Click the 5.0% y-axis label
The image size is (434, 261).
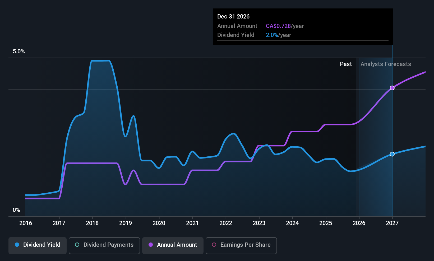(x=19, y=52)
